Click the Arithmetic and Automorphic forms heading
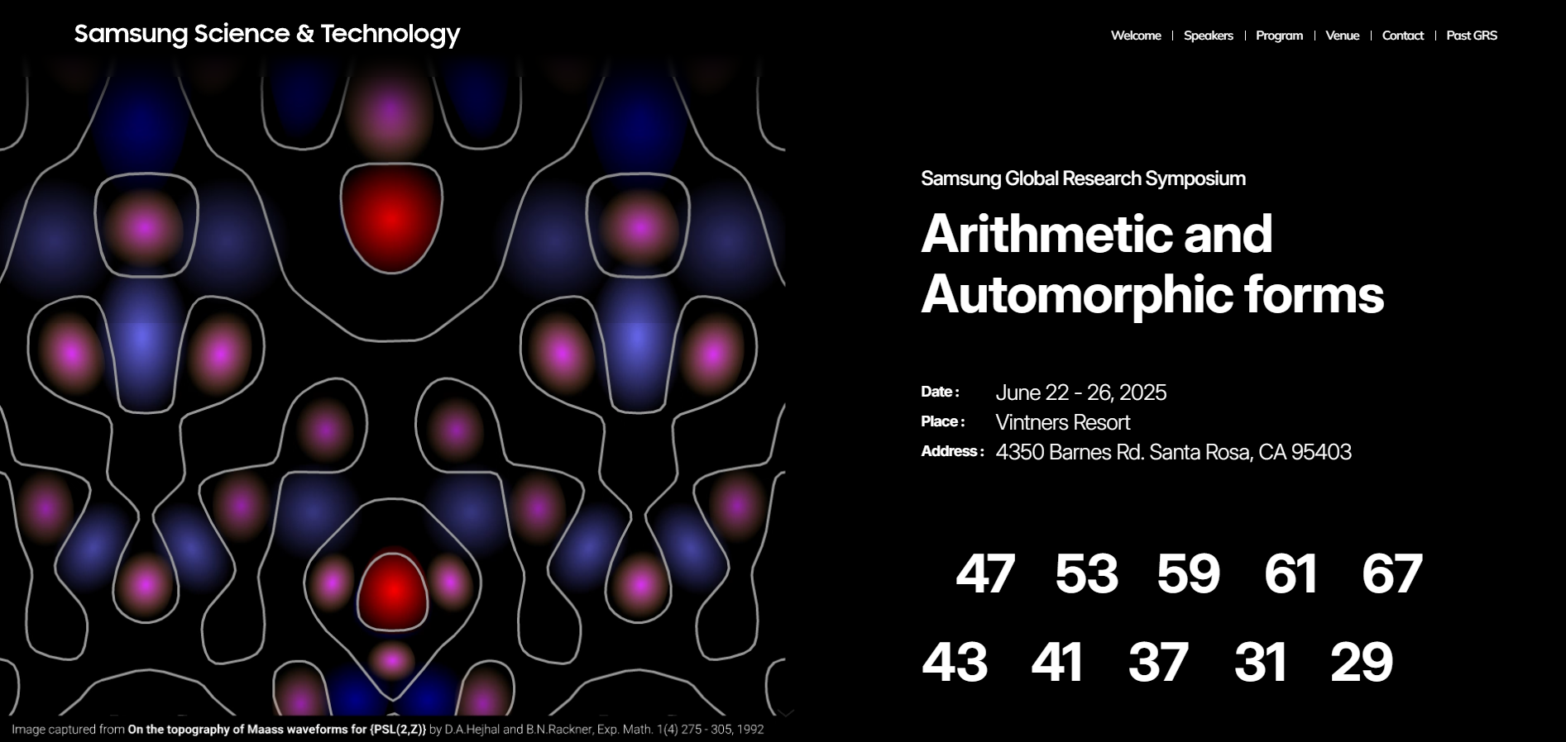The height and width of the screenshot is (742, 1566). click(x=1152, y=264)
